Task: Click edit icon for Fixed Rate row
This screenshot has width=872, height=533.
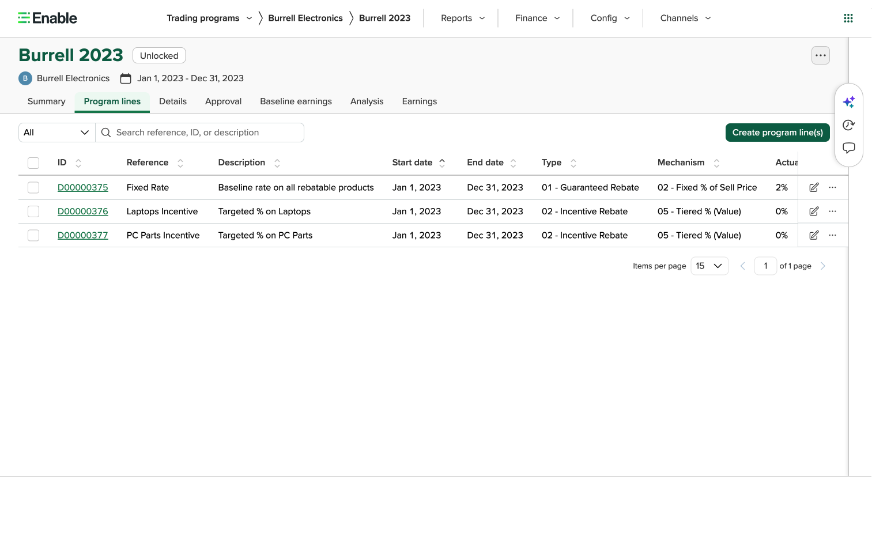Action: click(x=814, y=187)
